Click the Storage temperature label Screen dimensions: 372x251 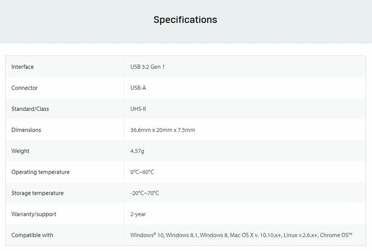point(37,193)
